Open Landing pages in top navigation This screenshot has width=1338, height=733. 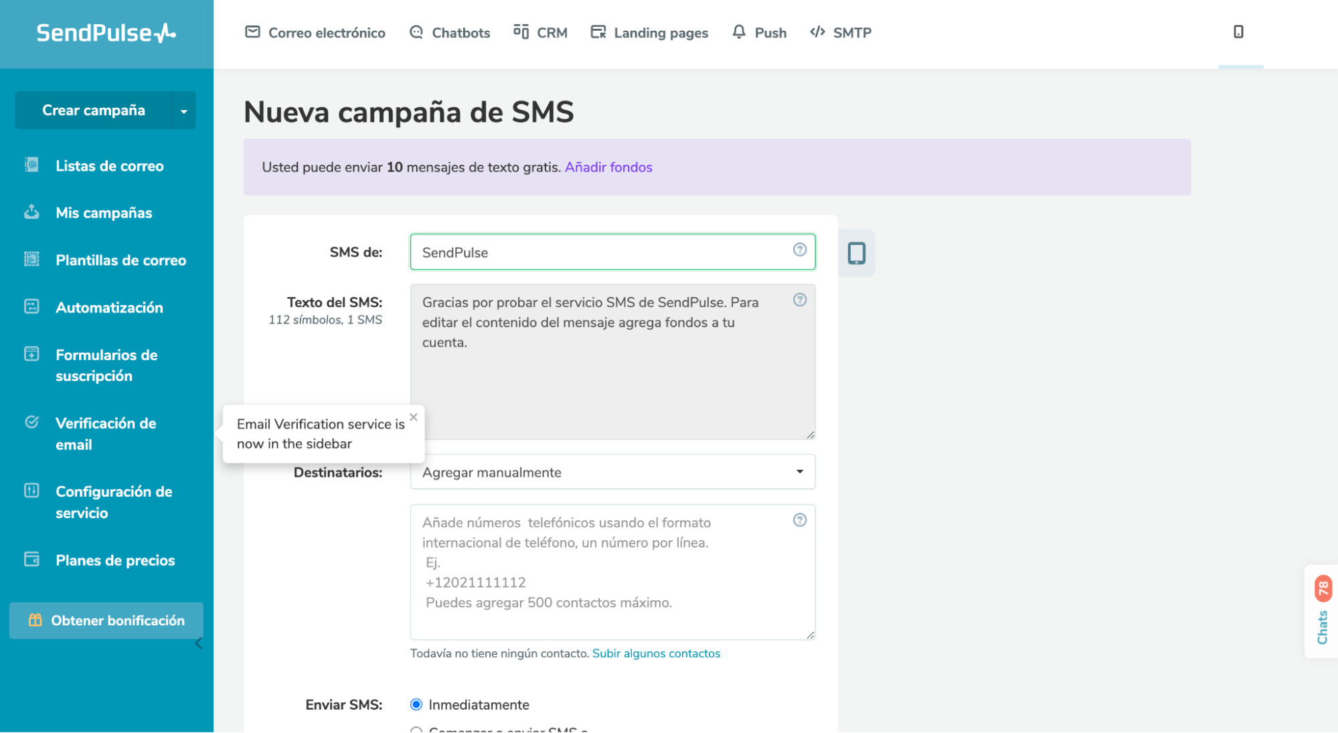click(649, 32)
